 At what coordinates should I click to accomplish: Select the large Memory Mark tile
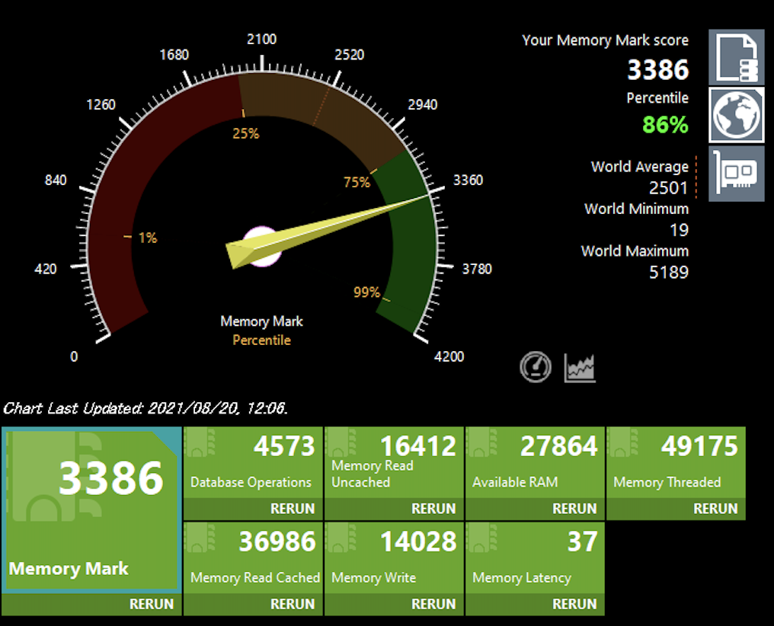coord(92,509)
